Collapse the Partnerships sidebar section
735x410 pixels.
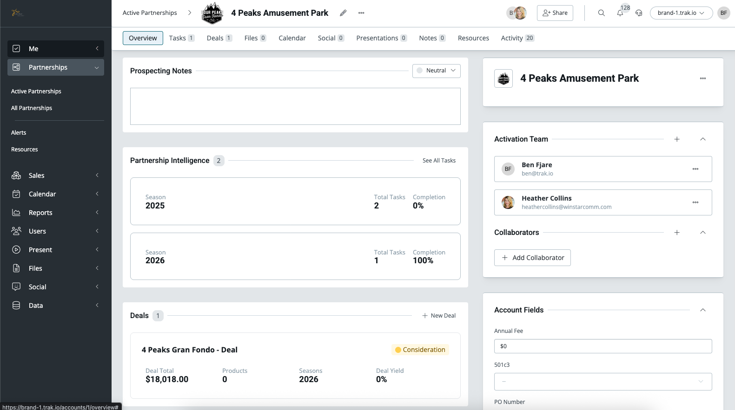56,67
